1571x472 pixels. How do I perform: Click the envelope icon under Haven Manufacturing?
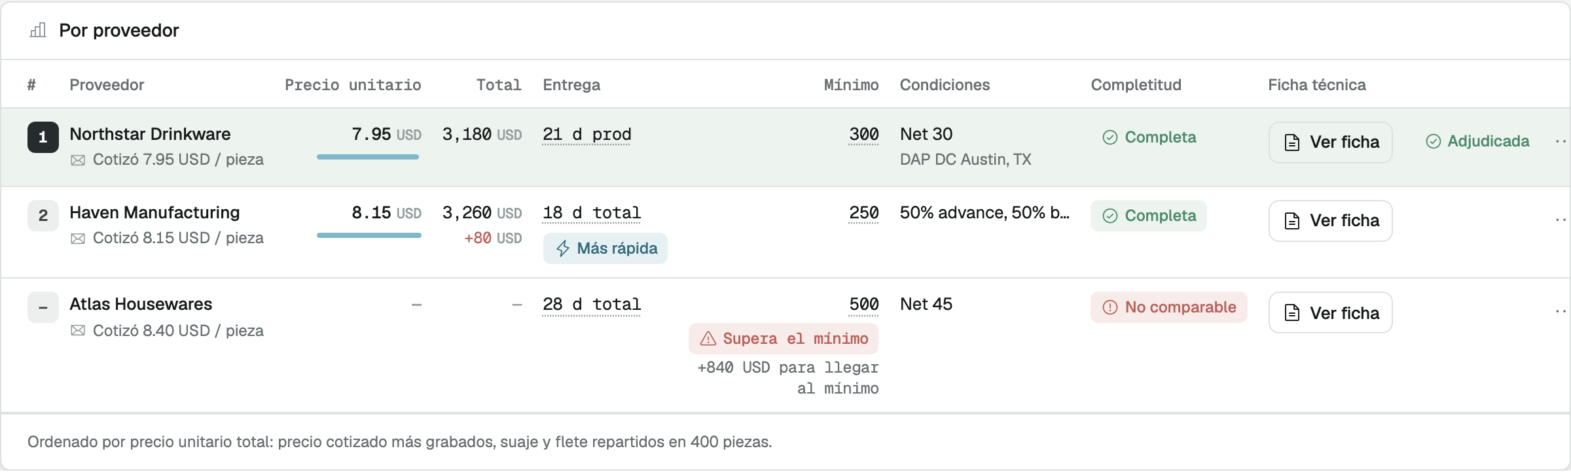tap(78, 239)
